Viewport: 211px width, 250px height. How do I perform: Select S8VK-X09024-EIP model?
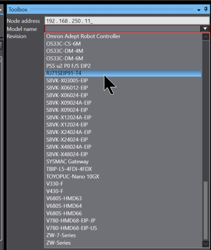(123, 110)
